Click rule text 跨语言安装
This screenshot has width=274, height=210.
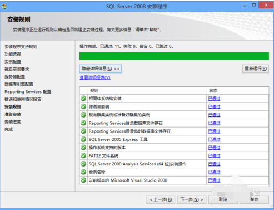click(99, 107)
